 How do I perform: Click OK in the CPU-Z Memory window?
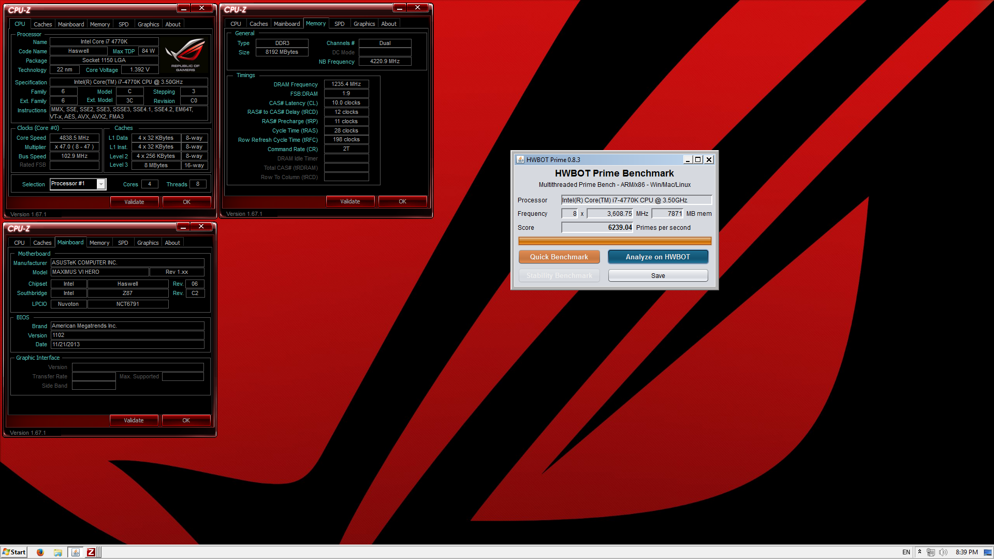(x=402, y=201)
